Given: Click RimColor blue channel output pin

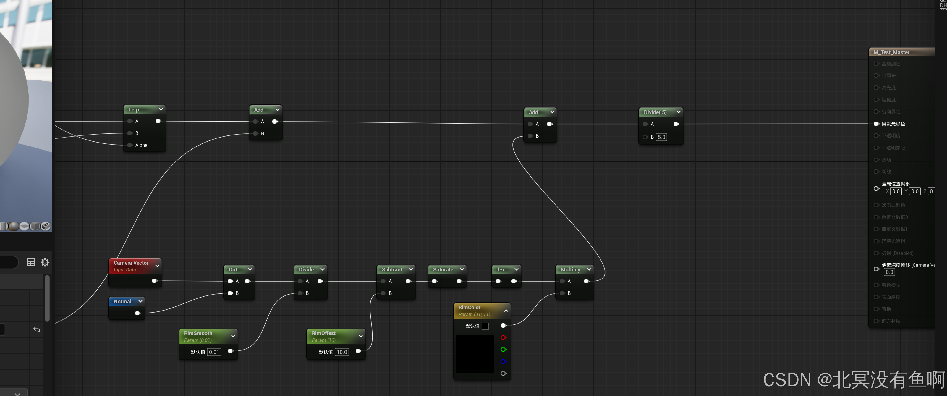Looking at the screenshot, I should [503, 361].
